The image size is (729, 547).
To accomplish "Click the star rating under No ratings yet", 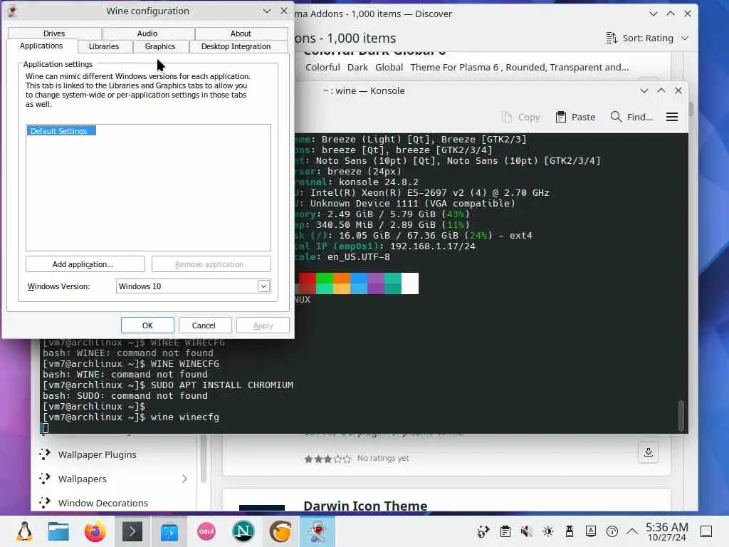I will click(327, 459).
